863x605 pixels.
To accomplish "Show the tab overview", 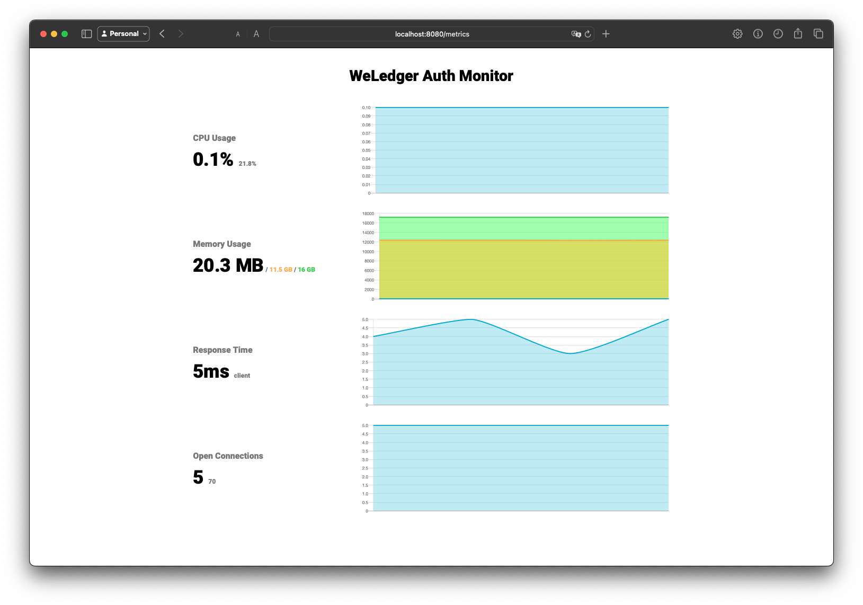I will tap(818, 34).
